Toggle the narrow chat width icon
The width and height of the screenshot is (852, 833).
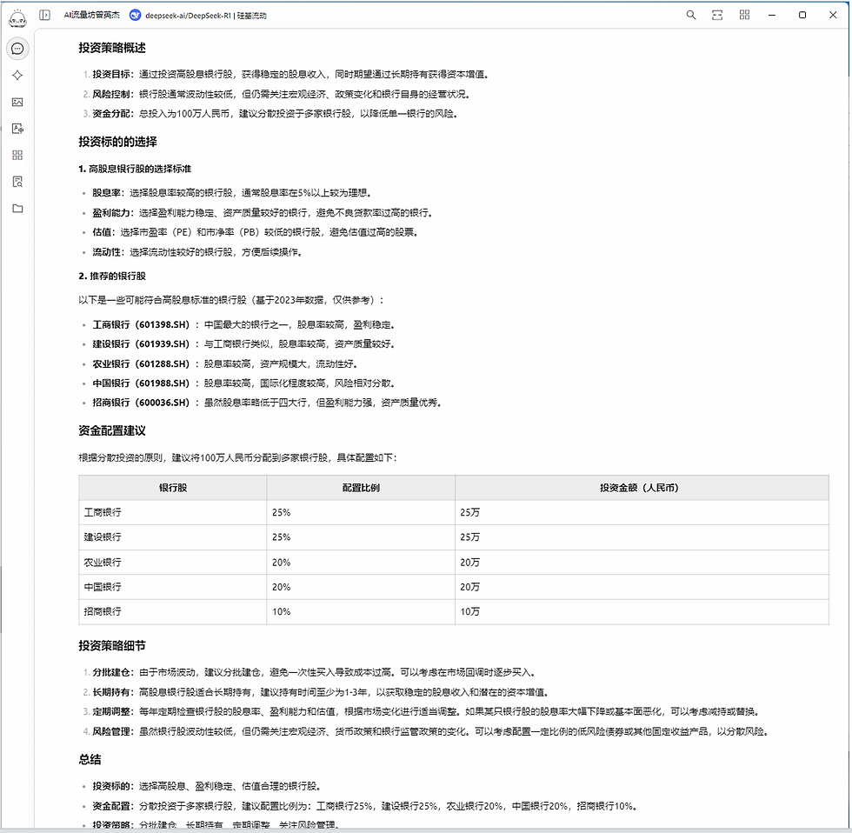tap(717, 15)
